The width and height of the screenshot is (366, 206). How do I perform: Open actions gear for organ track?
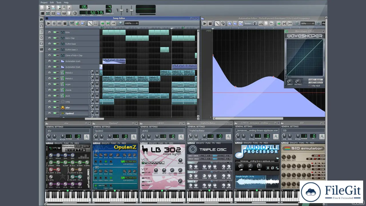click(x=49, y=84)
